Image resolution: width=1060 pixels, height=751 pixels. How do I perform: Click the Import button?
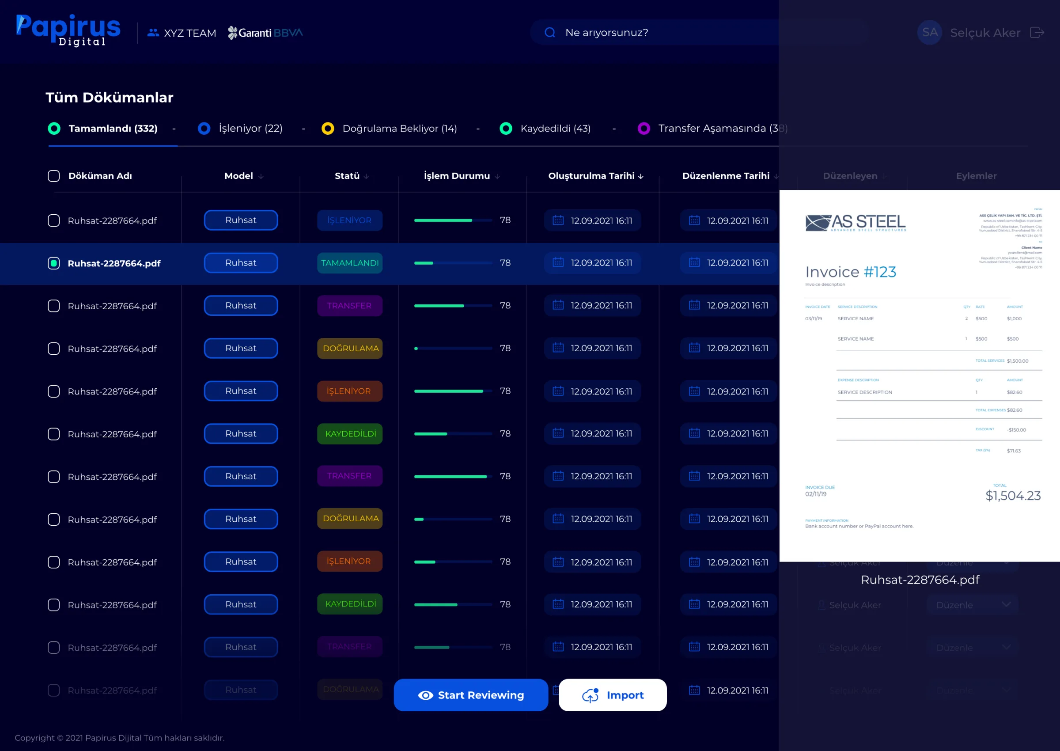coord(613,695)
